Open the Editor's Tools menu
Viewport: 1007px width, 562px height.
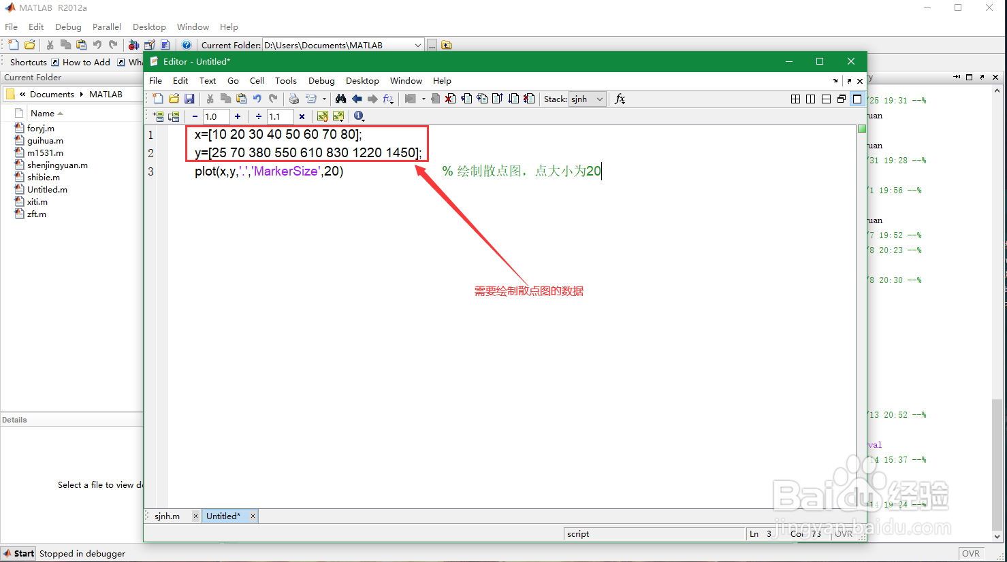pyautogui.click(x=286, y=80)
